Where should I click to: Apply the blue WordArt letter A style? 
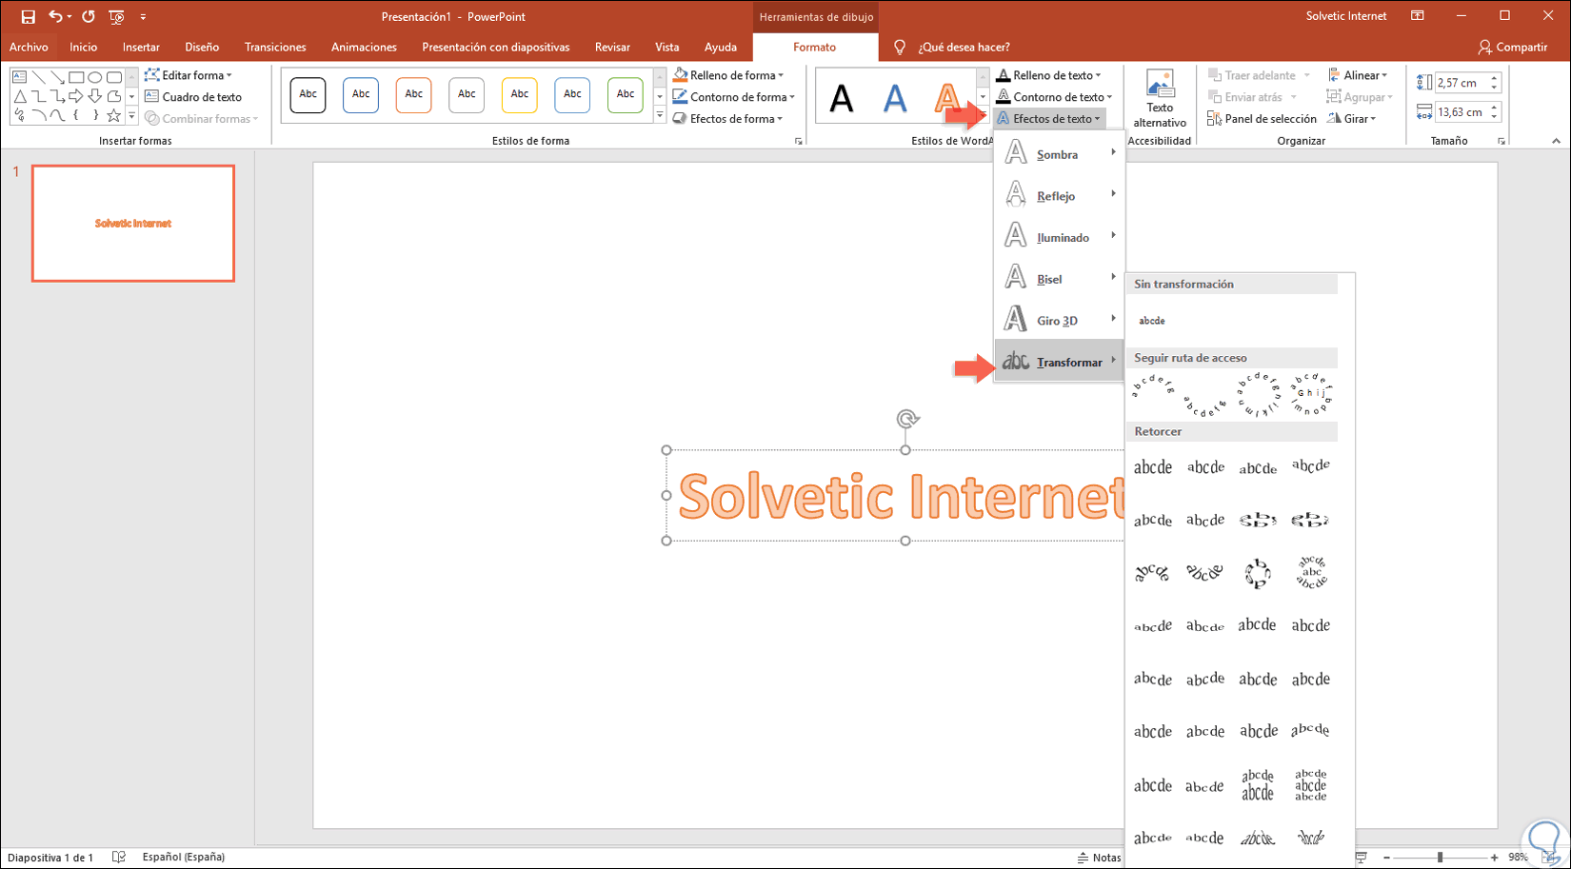pos(895,97)
